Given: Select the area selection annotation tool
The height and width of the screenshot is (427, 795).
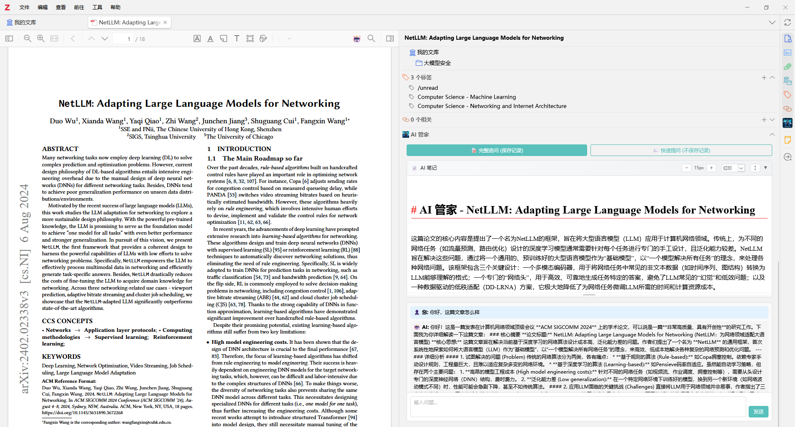Looking at the screenshot, I should 250,38.
